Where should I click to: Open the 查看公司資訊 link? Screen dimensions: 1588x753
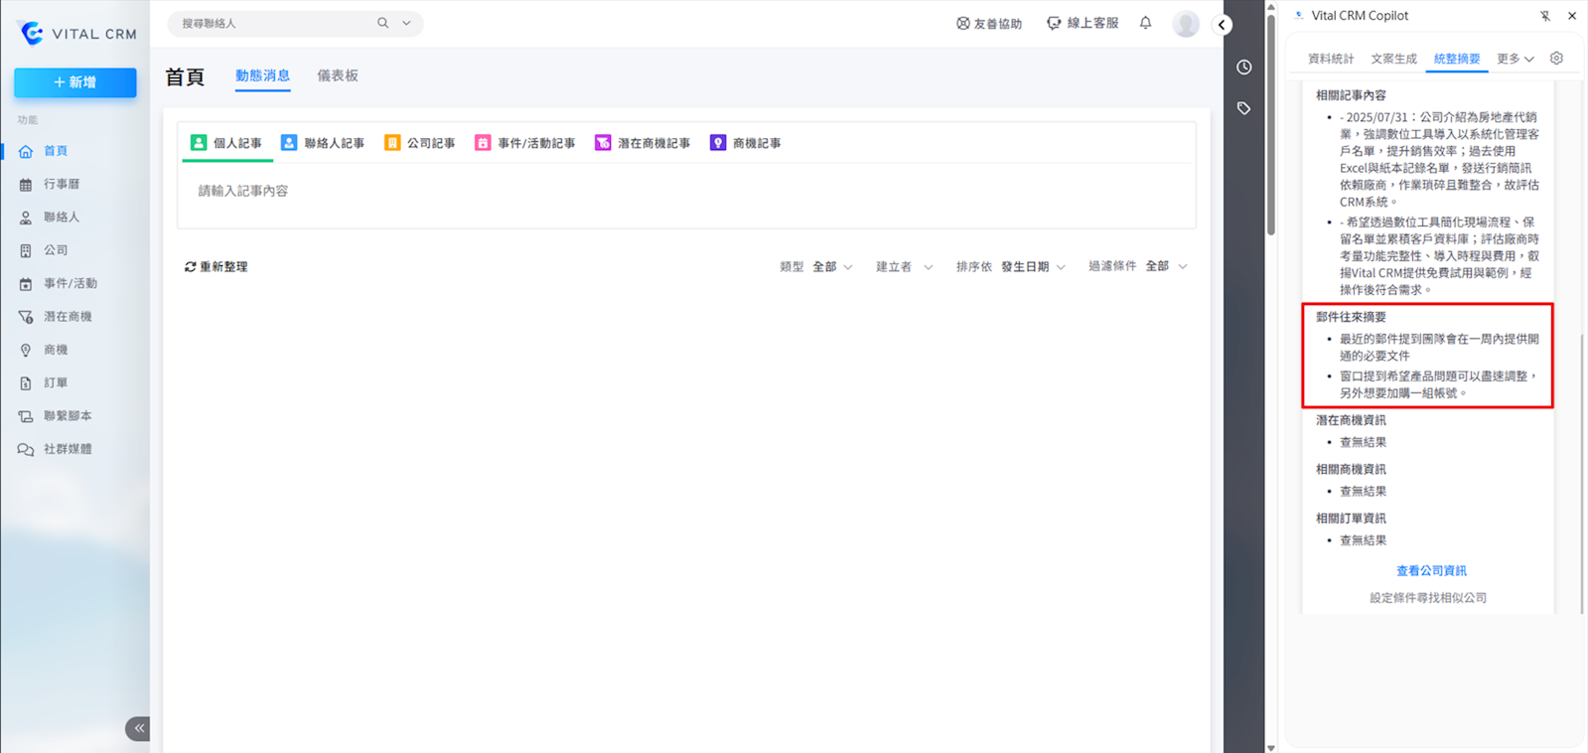[1431, 571]
